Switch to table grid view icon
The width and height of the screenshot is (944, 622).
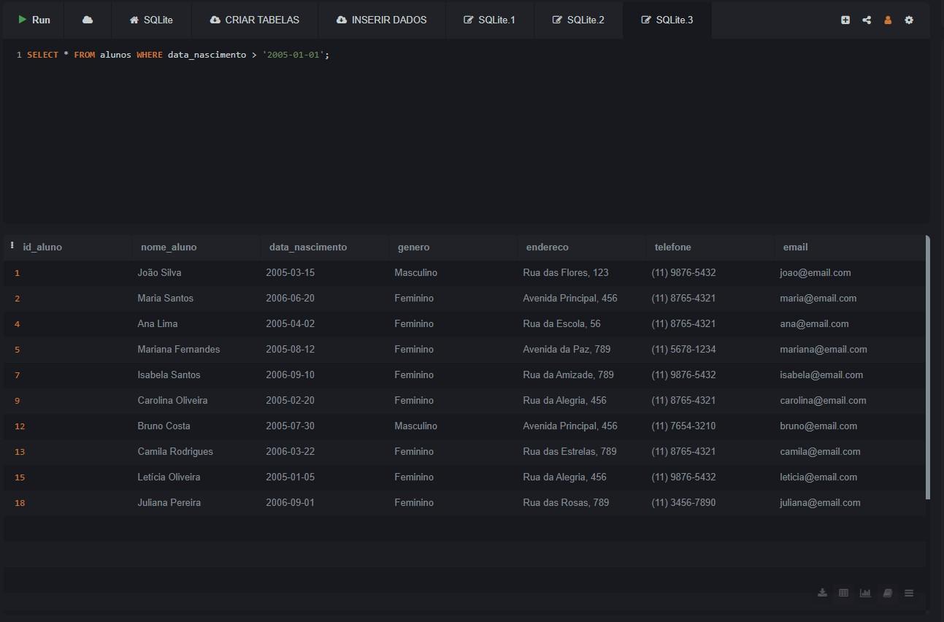843,593
